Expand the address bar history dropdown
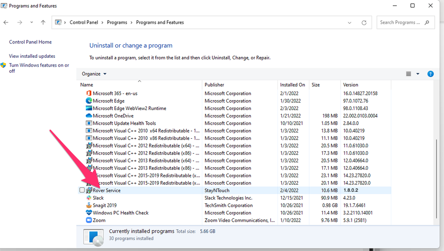The height and width of the screenshot is (251, 444). coord(349,23)
